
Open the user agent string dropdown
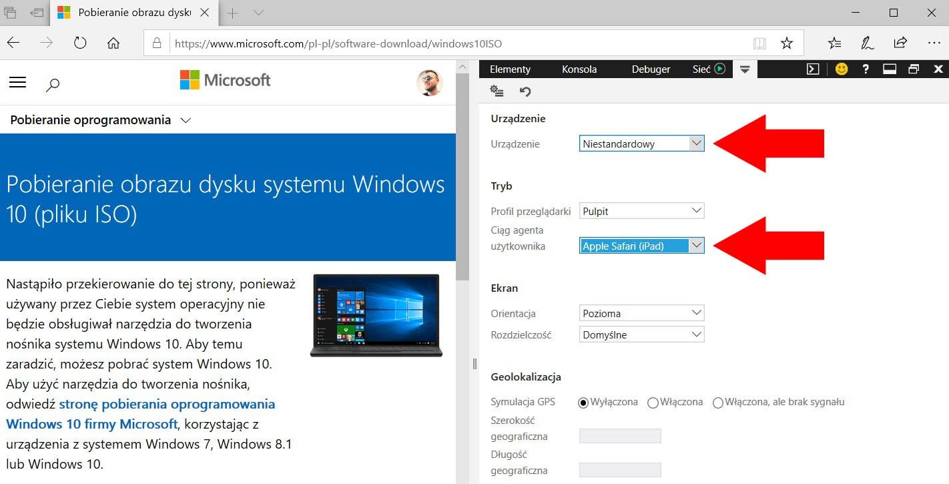point(641,246)
